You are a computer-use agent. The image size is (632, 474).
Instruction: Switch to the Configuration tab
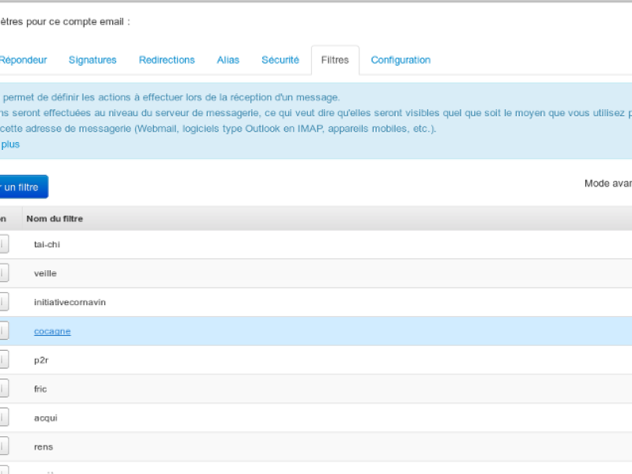[401, 60]
